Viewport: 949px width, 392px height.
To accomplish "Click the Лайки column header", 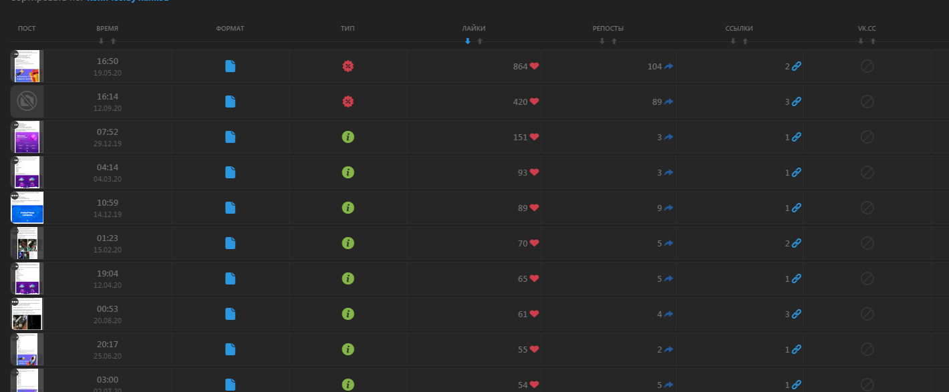I will [474, 29].
